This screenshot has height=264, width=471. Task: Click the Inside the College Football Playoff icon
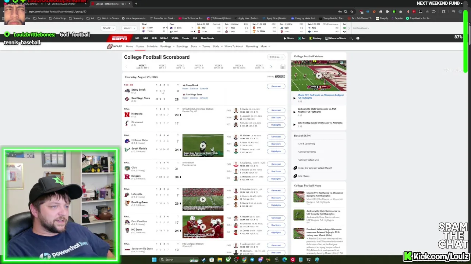tap(295, 168)
